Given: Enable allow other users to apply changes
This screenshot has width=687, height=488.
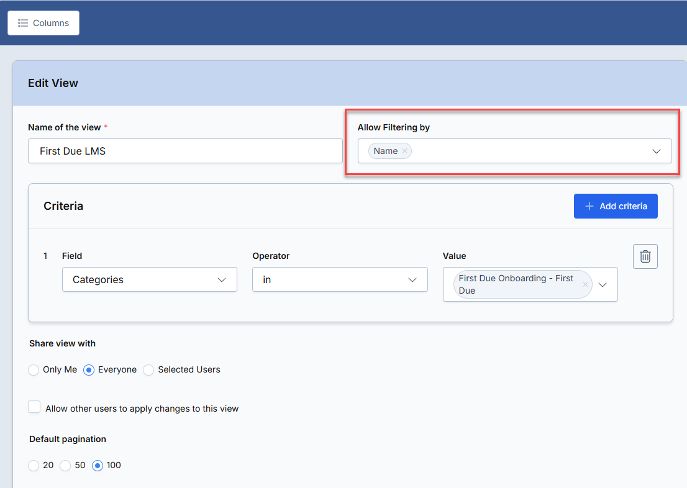Looking at the screenshot, I should 34,407.
